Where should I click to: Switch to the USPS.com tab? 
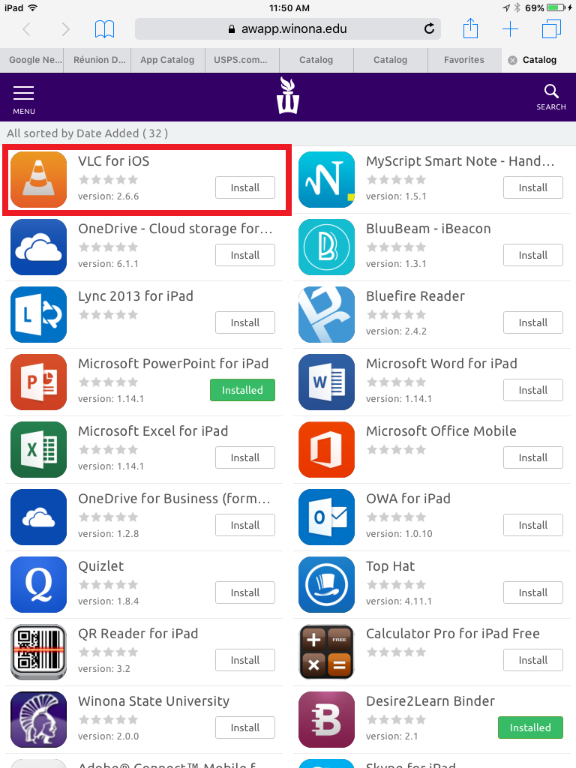pos(241,60)
